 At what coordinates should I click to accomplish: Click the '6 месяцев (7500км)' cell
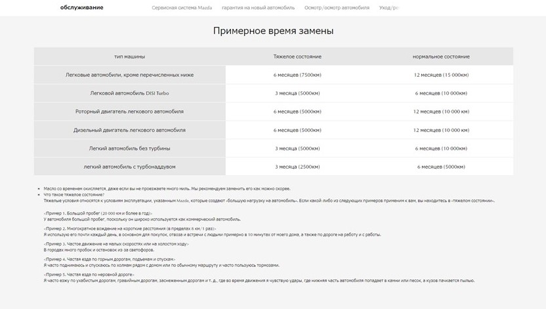(297, 75)
